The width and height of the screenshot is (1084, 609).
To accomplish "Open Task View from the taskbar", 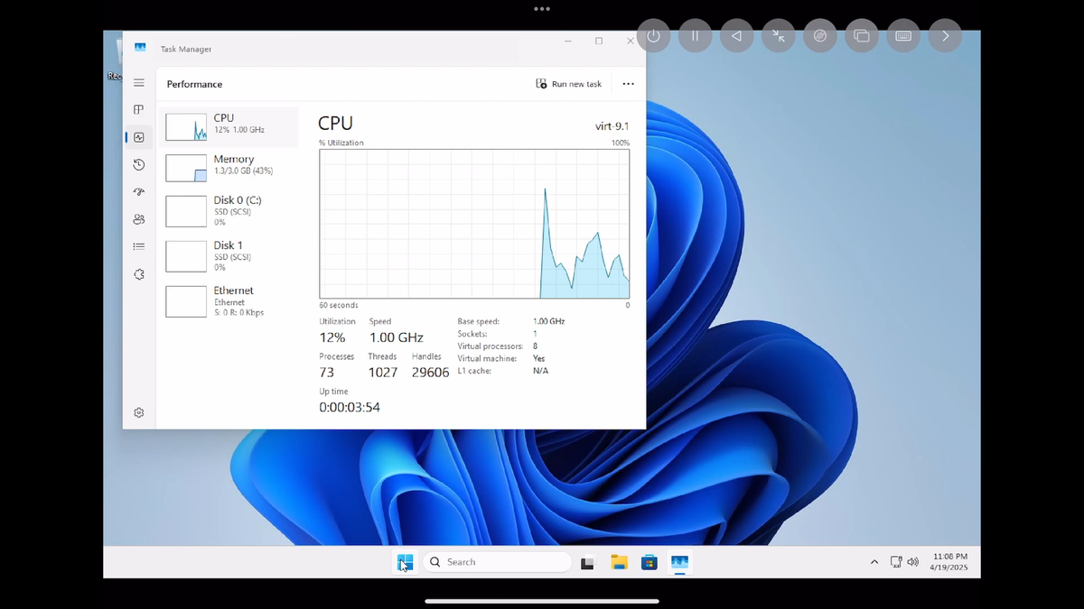I will pos(587,563).
